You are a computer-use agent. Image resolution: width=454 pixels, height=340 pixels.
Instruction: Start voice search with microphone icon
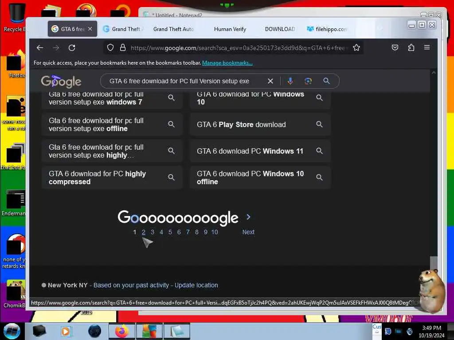point(290,81)
